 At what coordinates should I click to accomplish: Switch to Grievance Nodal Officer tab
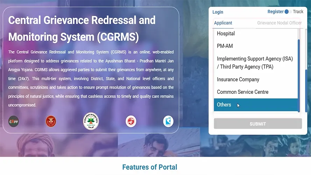[279, 23]
